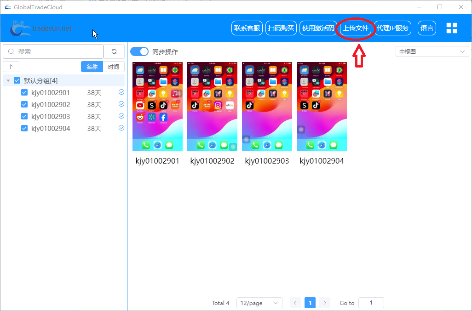The width and height of the screenshot is (472, 311).
Task: Click the status check icon for kjy01002903
Action: click(x=121, y=116)
